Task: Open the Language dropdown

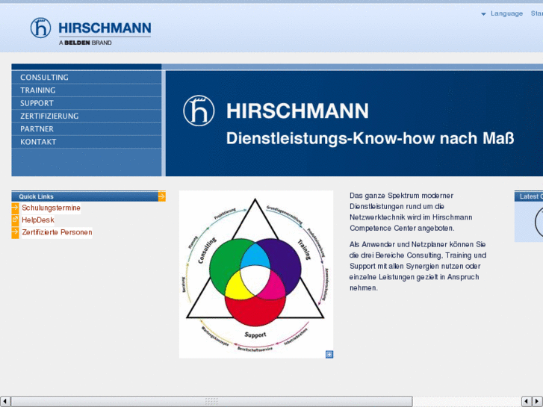Action: [502, 13]
